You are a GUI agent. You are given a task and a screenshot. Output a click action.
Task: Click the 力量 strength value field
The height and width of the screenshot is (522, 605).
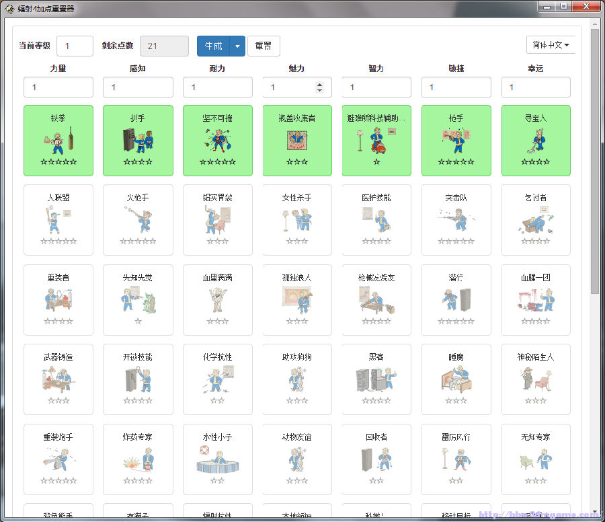[58, 87]
